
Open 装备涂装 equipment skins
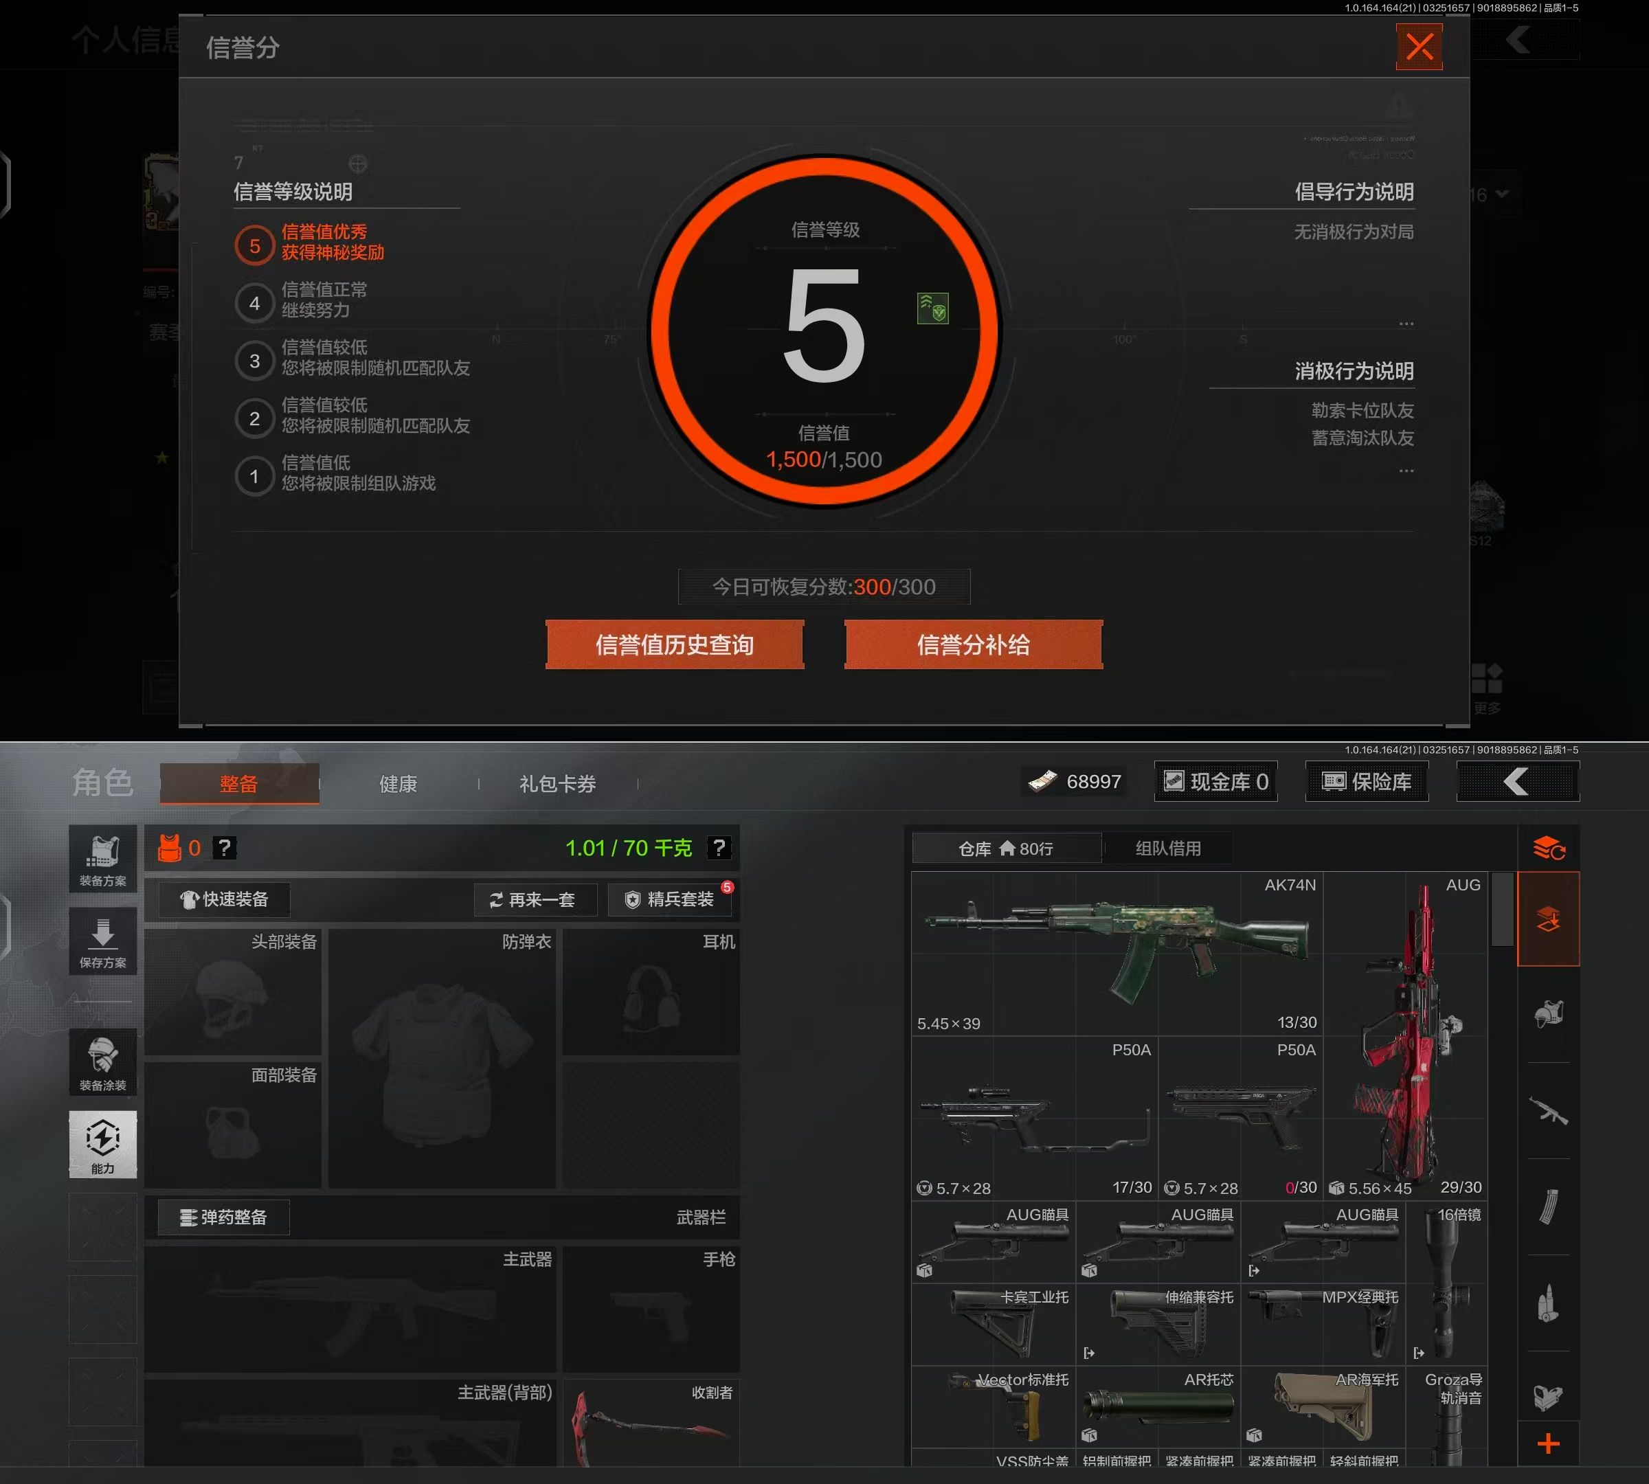click(x=103, y=1061)
